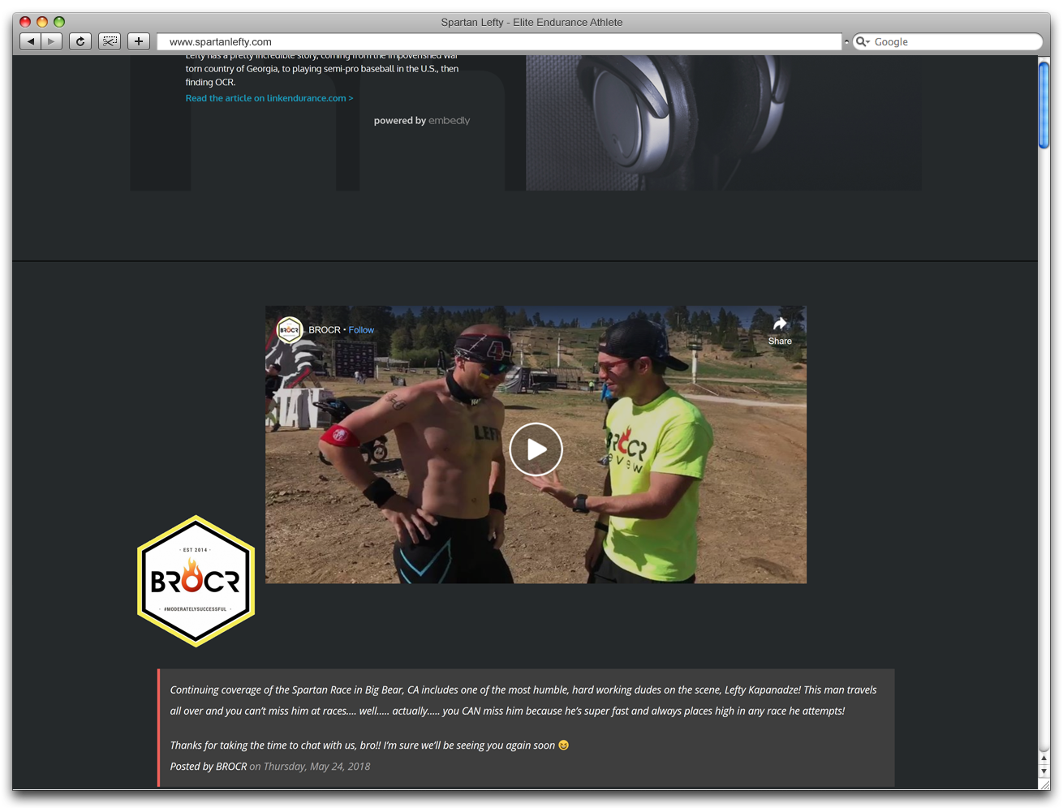This screenshot has height=808, width=1063.
Task: Go forward with the browser forward arrow
Action: click(x=51, y=41)
